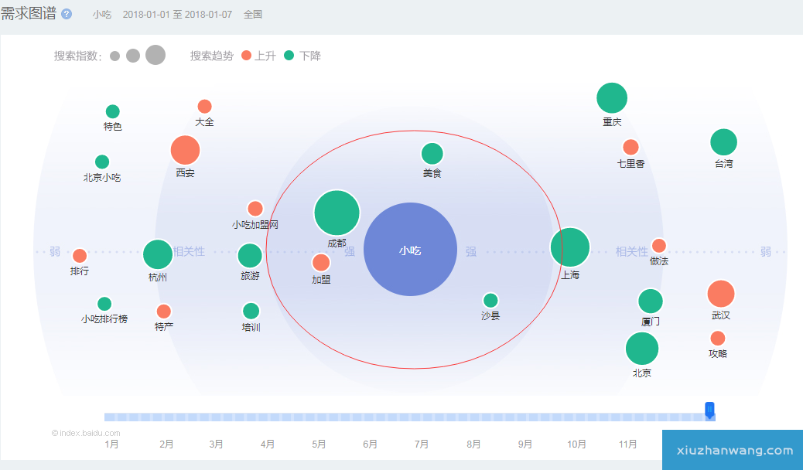Click the 上海 green bubble
The width and height of the screenshot is (803, 470).
point(570,247)
